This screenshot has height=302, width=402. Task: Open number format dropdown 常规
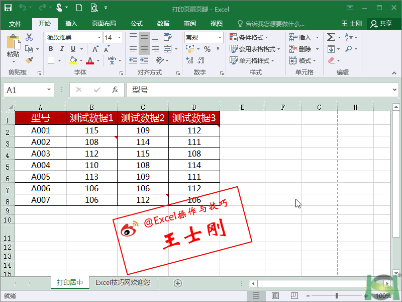click(220, 37)
